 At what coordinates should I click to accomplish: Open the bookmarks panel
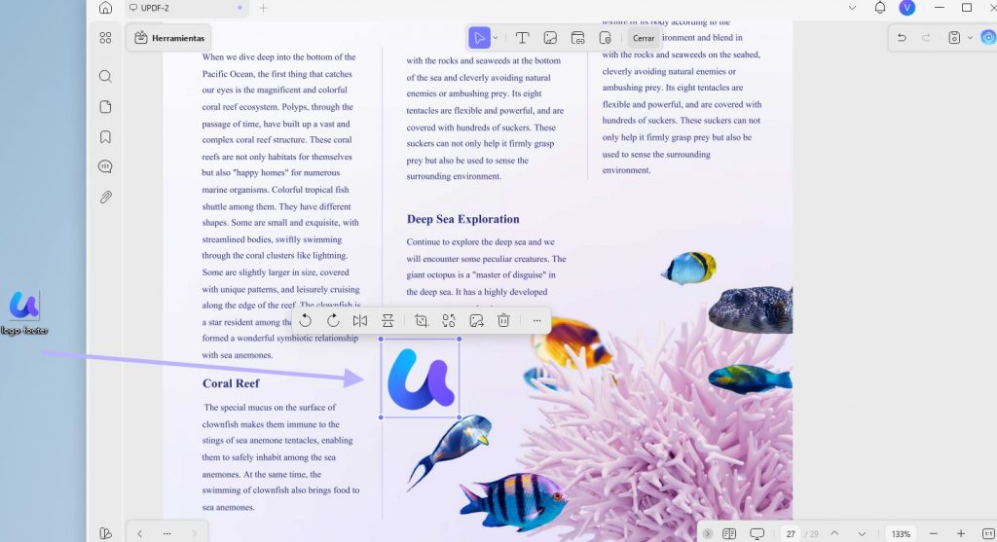tap(105, 136)
